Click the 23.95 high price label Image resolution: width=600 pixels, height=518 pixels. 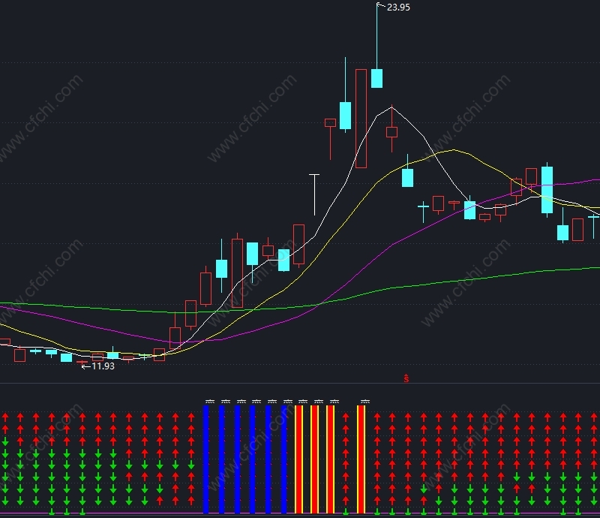398,8
